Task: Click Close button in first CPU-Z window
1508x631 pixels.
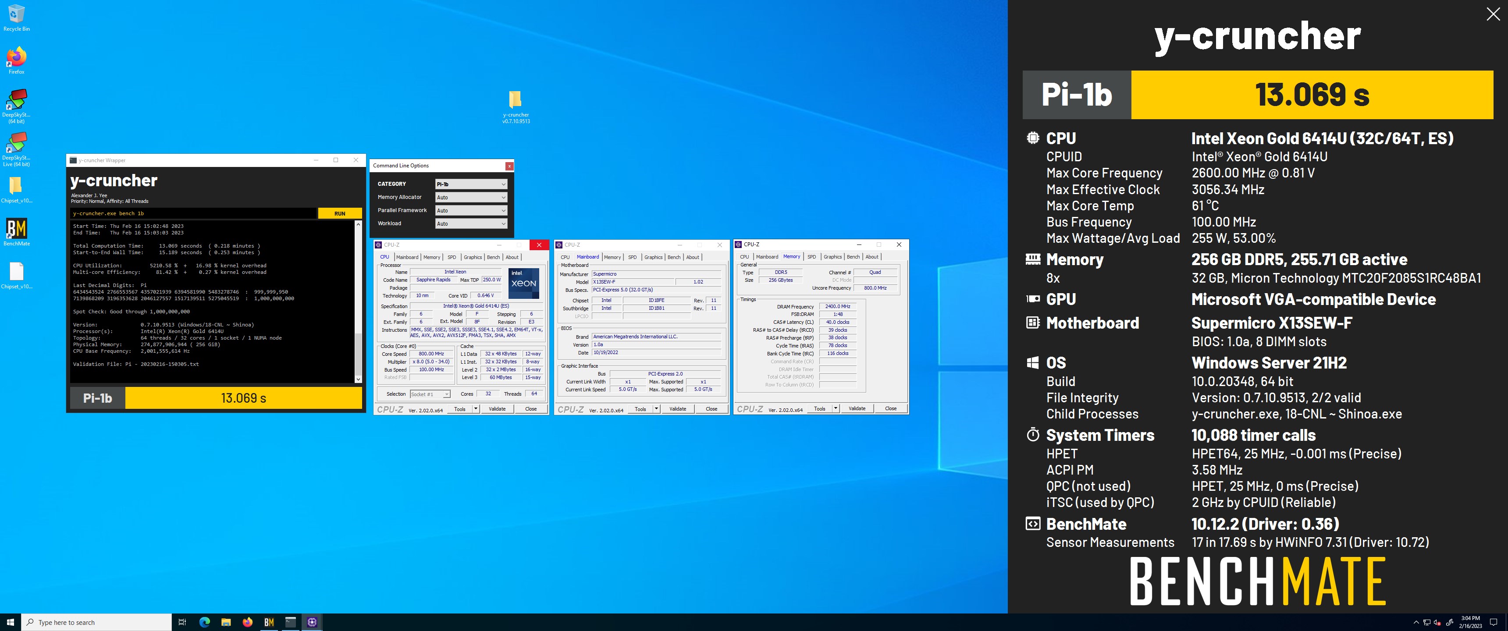Action: (531, 409)
